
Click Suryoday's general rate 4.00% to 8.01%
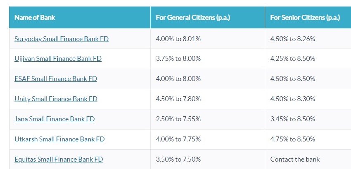click(178, 39)
